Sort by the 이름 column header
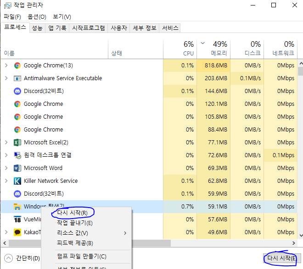303x269 pixels. [x=55, y=49]
